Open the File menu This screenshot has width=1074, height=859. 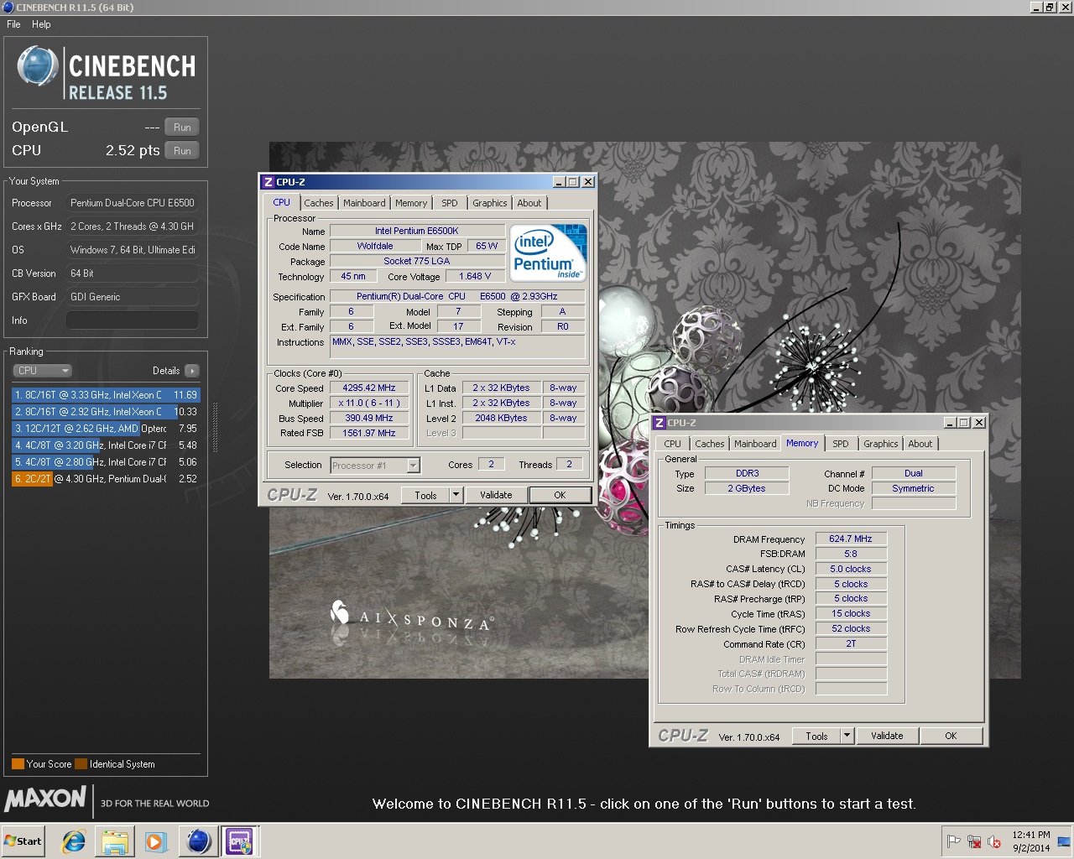point(13,24)
